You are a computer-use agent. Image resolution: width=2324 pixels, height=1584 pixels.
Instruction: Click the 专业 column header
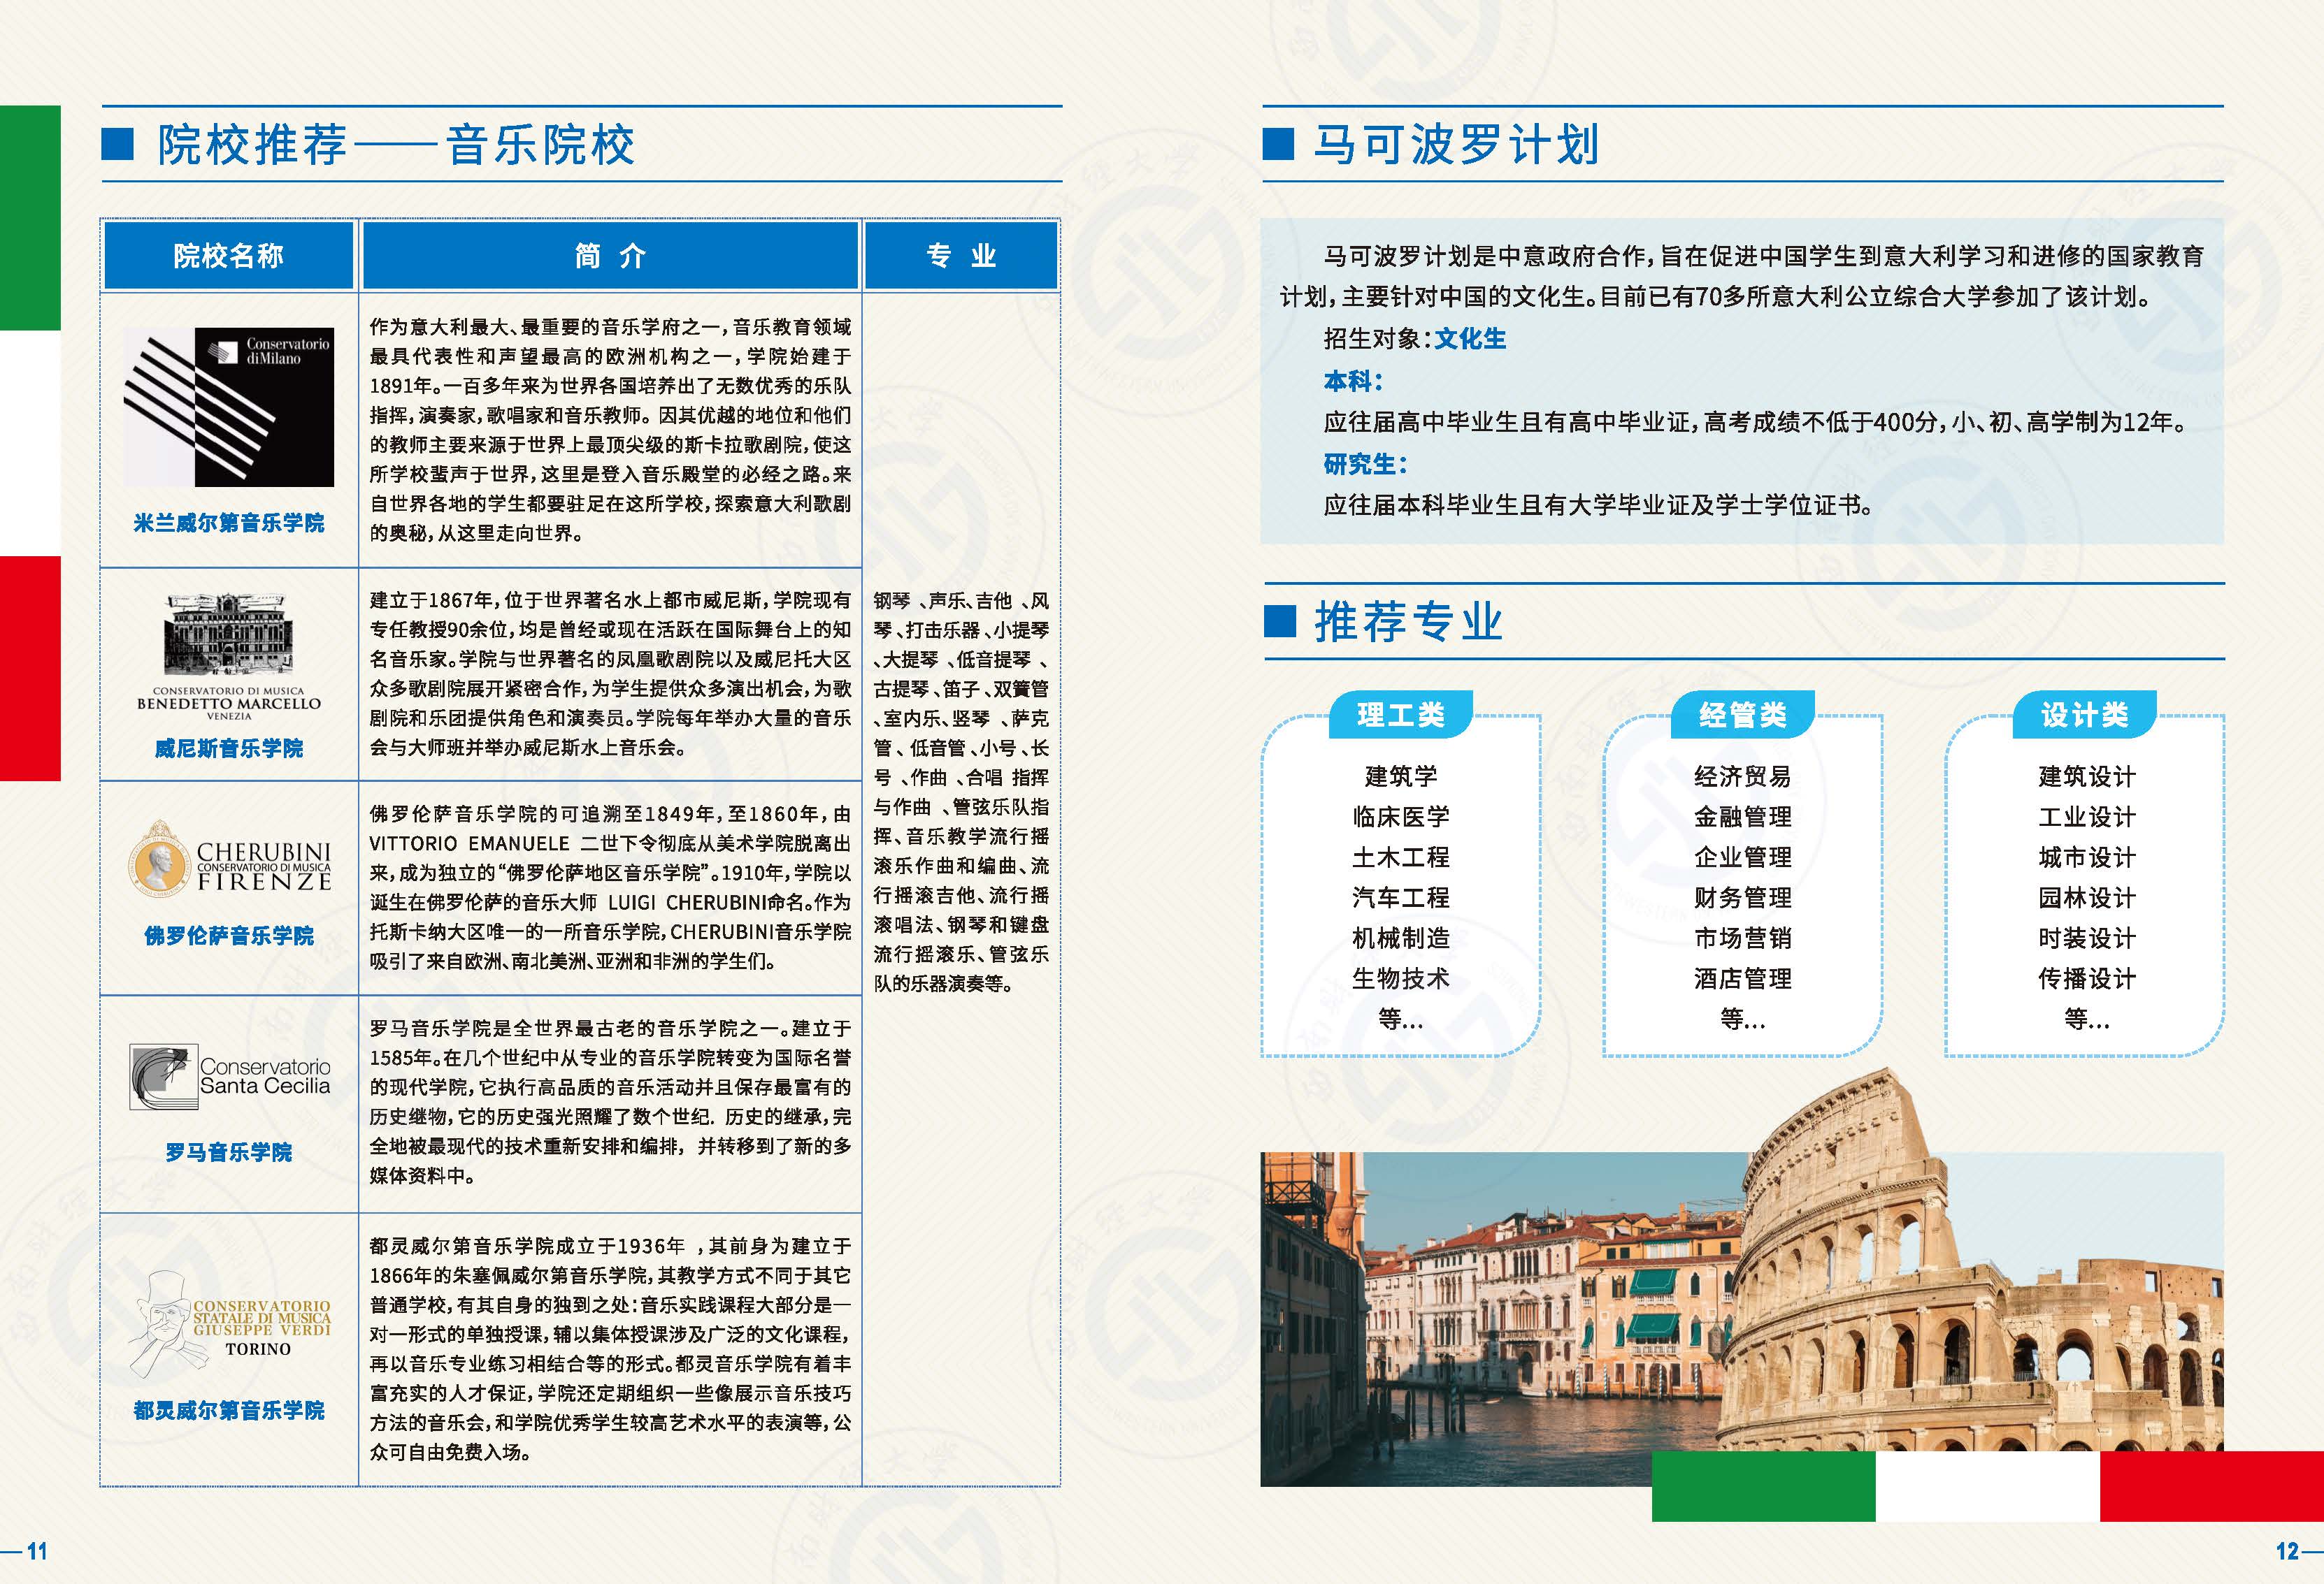point(961,256)
